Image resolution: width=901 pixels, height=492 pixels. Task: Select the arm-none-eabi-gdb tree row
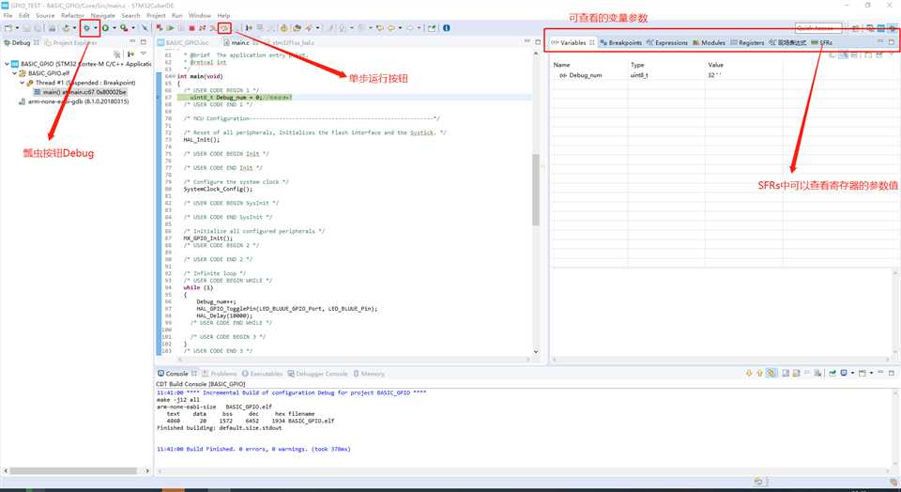[73, 101]
